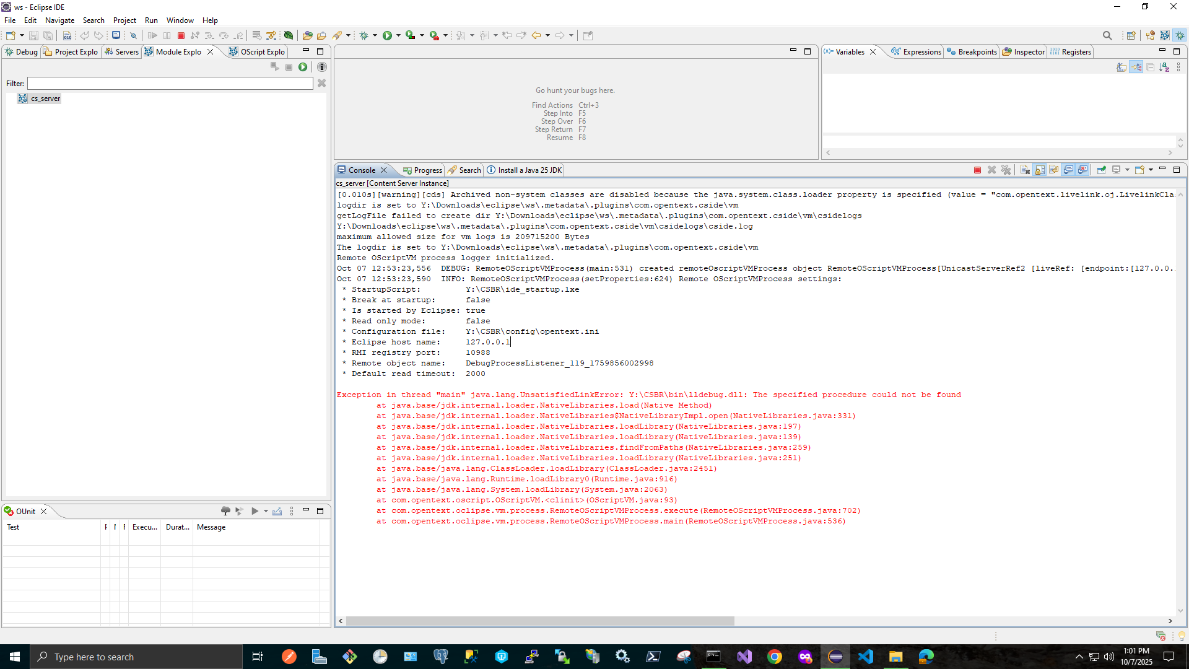Open the 'Install a Java 25 JDK' tab
The width and height of the screenshot is (1189, 669).
[x=529, y=170]
